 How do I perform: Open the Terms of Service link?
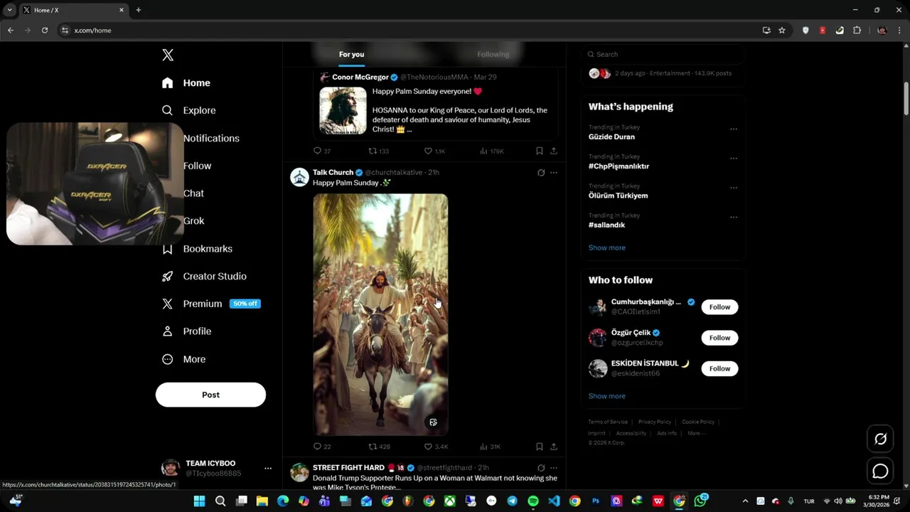(608, 422)
